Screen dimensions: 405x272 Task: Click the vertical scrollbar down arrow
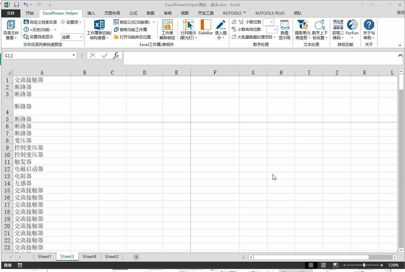coord(401,250)
